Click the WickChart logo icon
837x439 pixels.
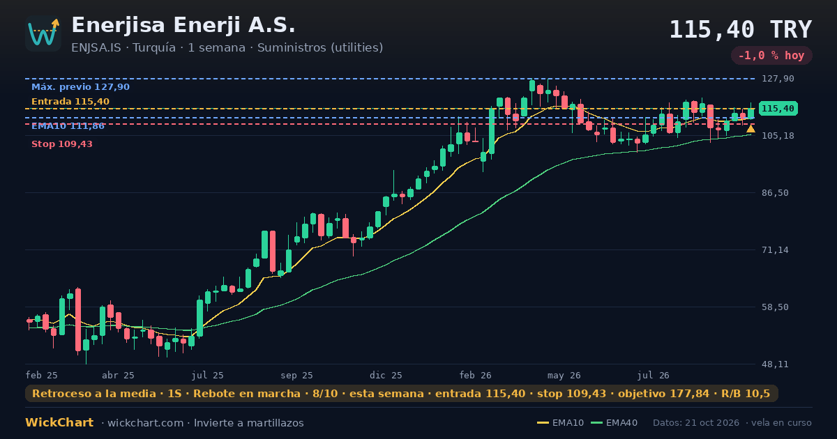pos(43,33)
